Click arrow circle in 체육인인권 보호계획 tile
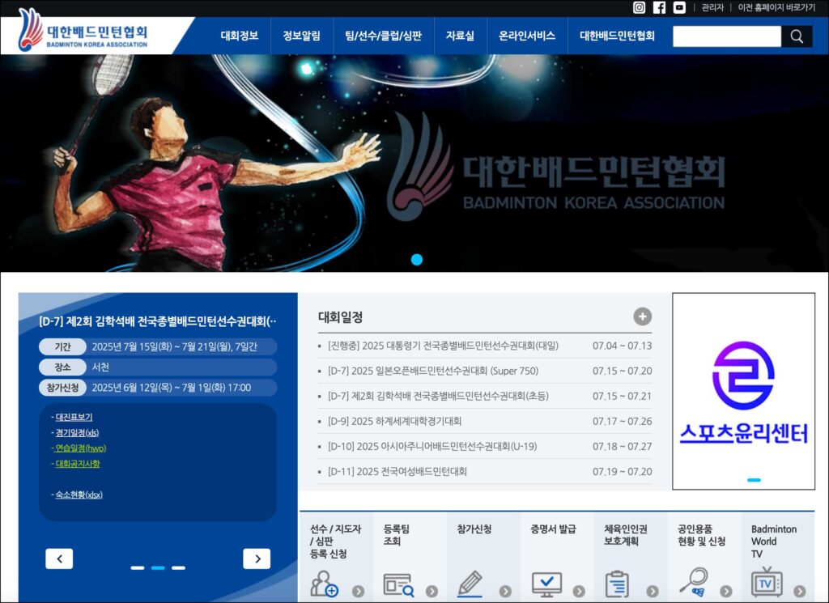The width and height of the screenshot is (829, 603). [653, 592]
